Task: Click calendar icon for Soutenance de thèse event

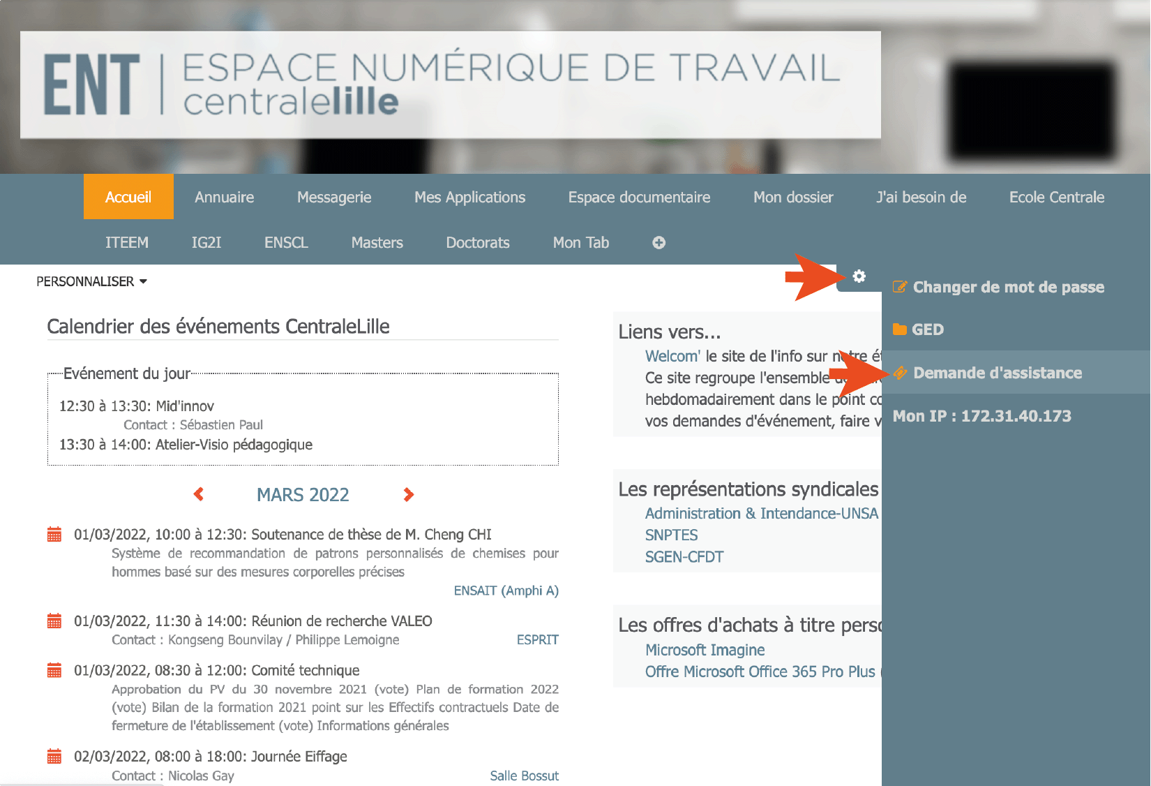Action: pos(54,535)
